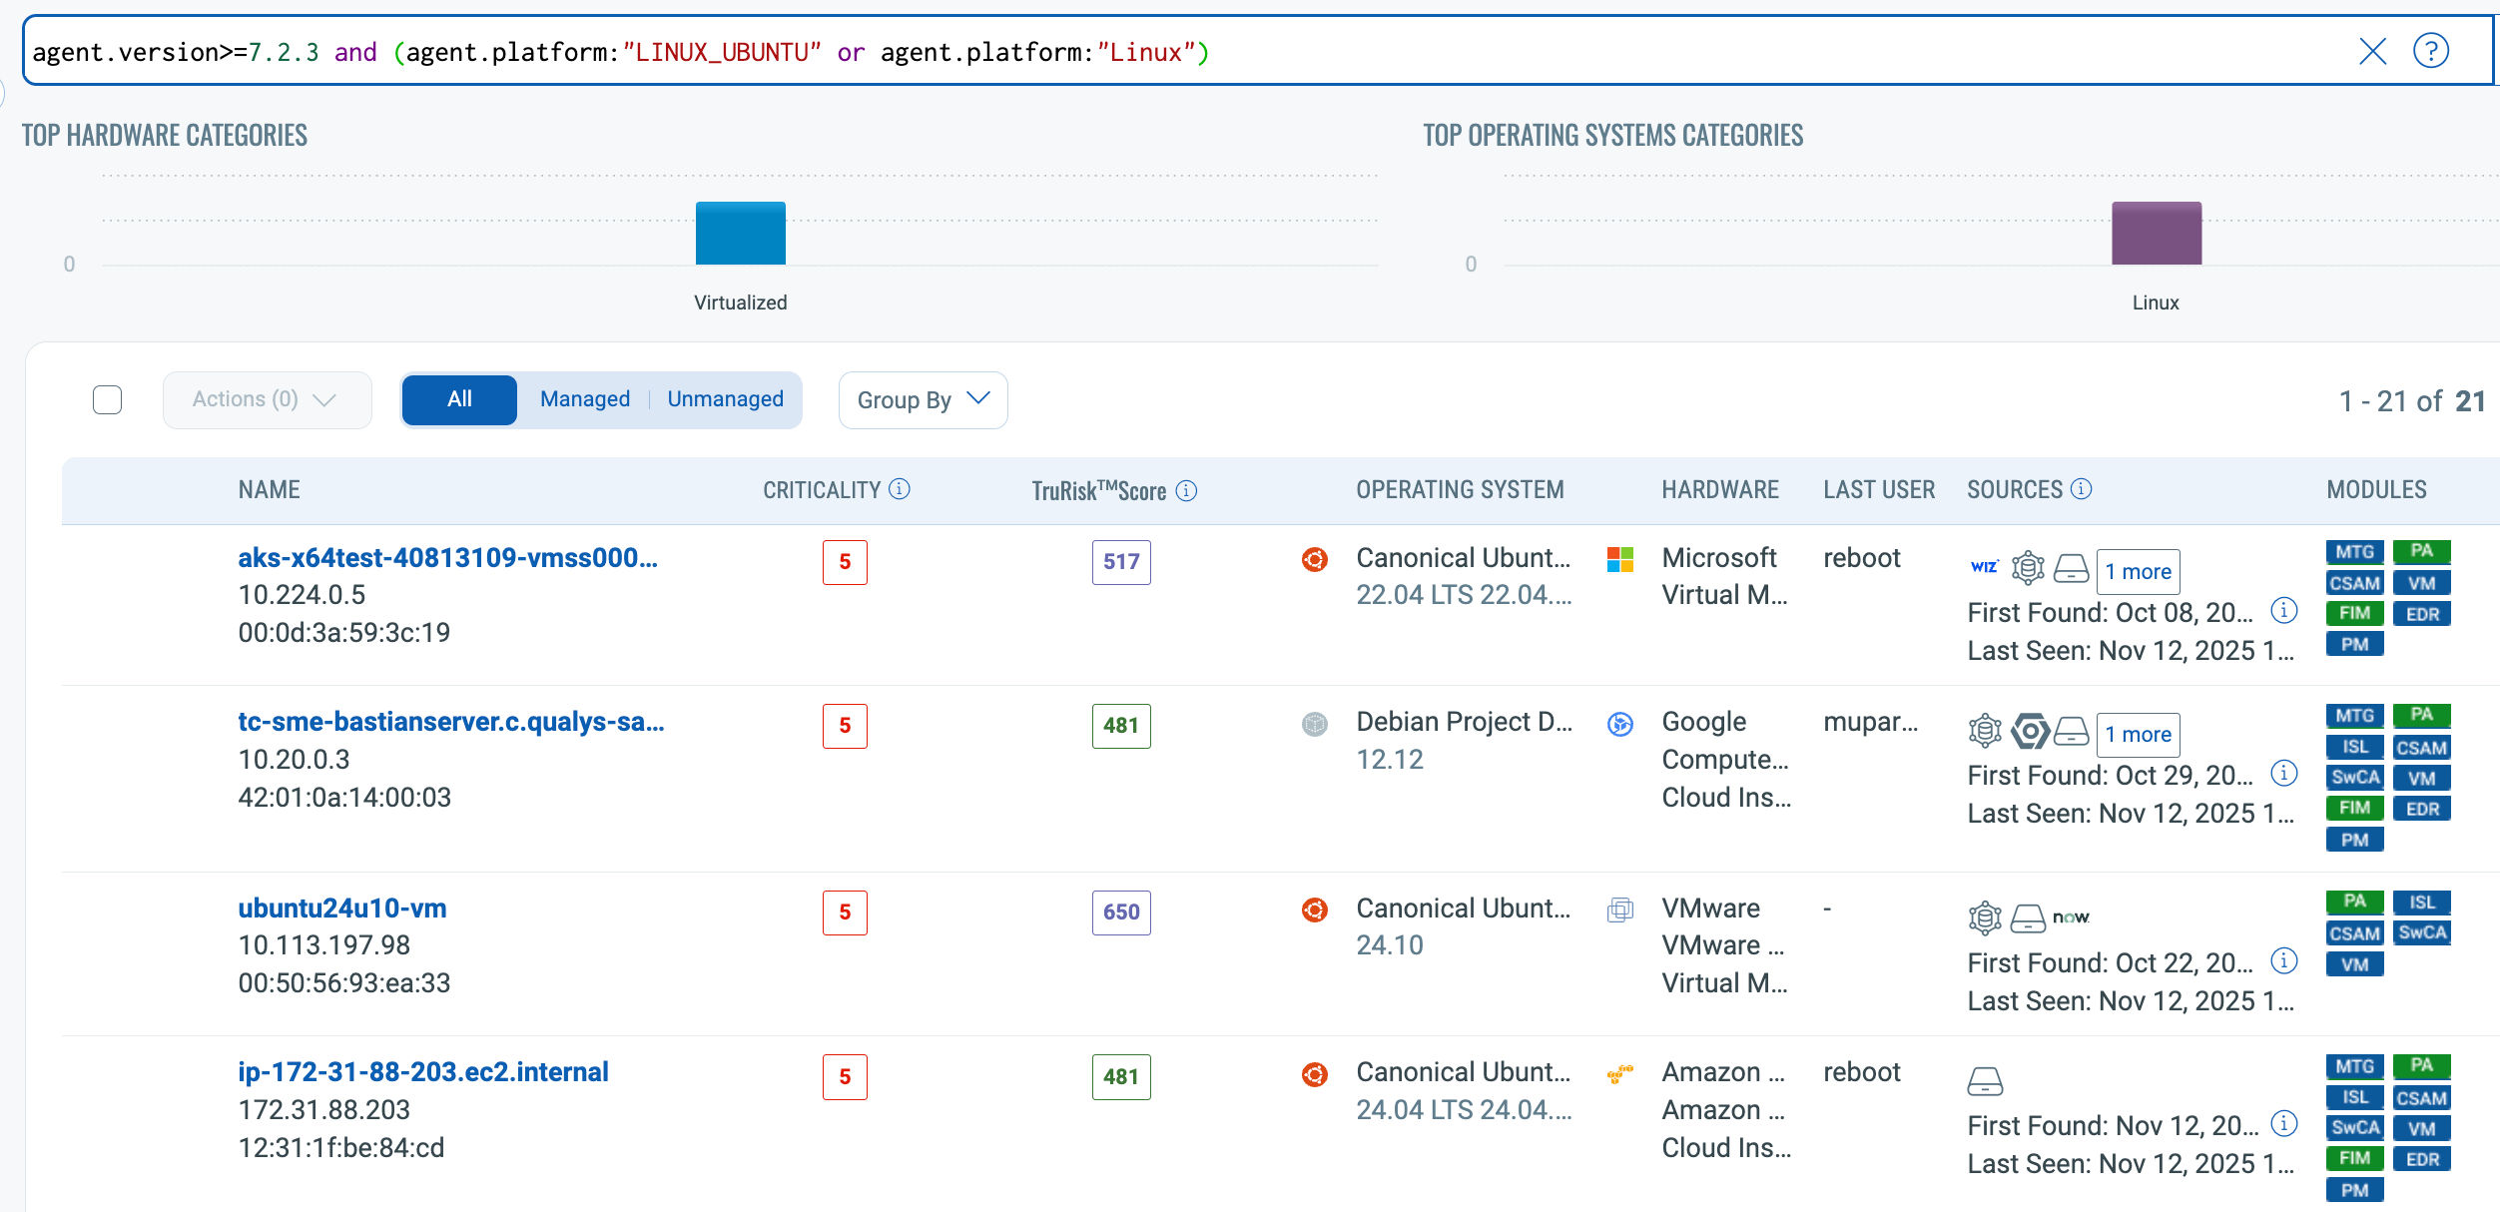This screenshot has height=1212, width=2500.
Task: Switch filter to Managed assets
Action: [585, 399]
